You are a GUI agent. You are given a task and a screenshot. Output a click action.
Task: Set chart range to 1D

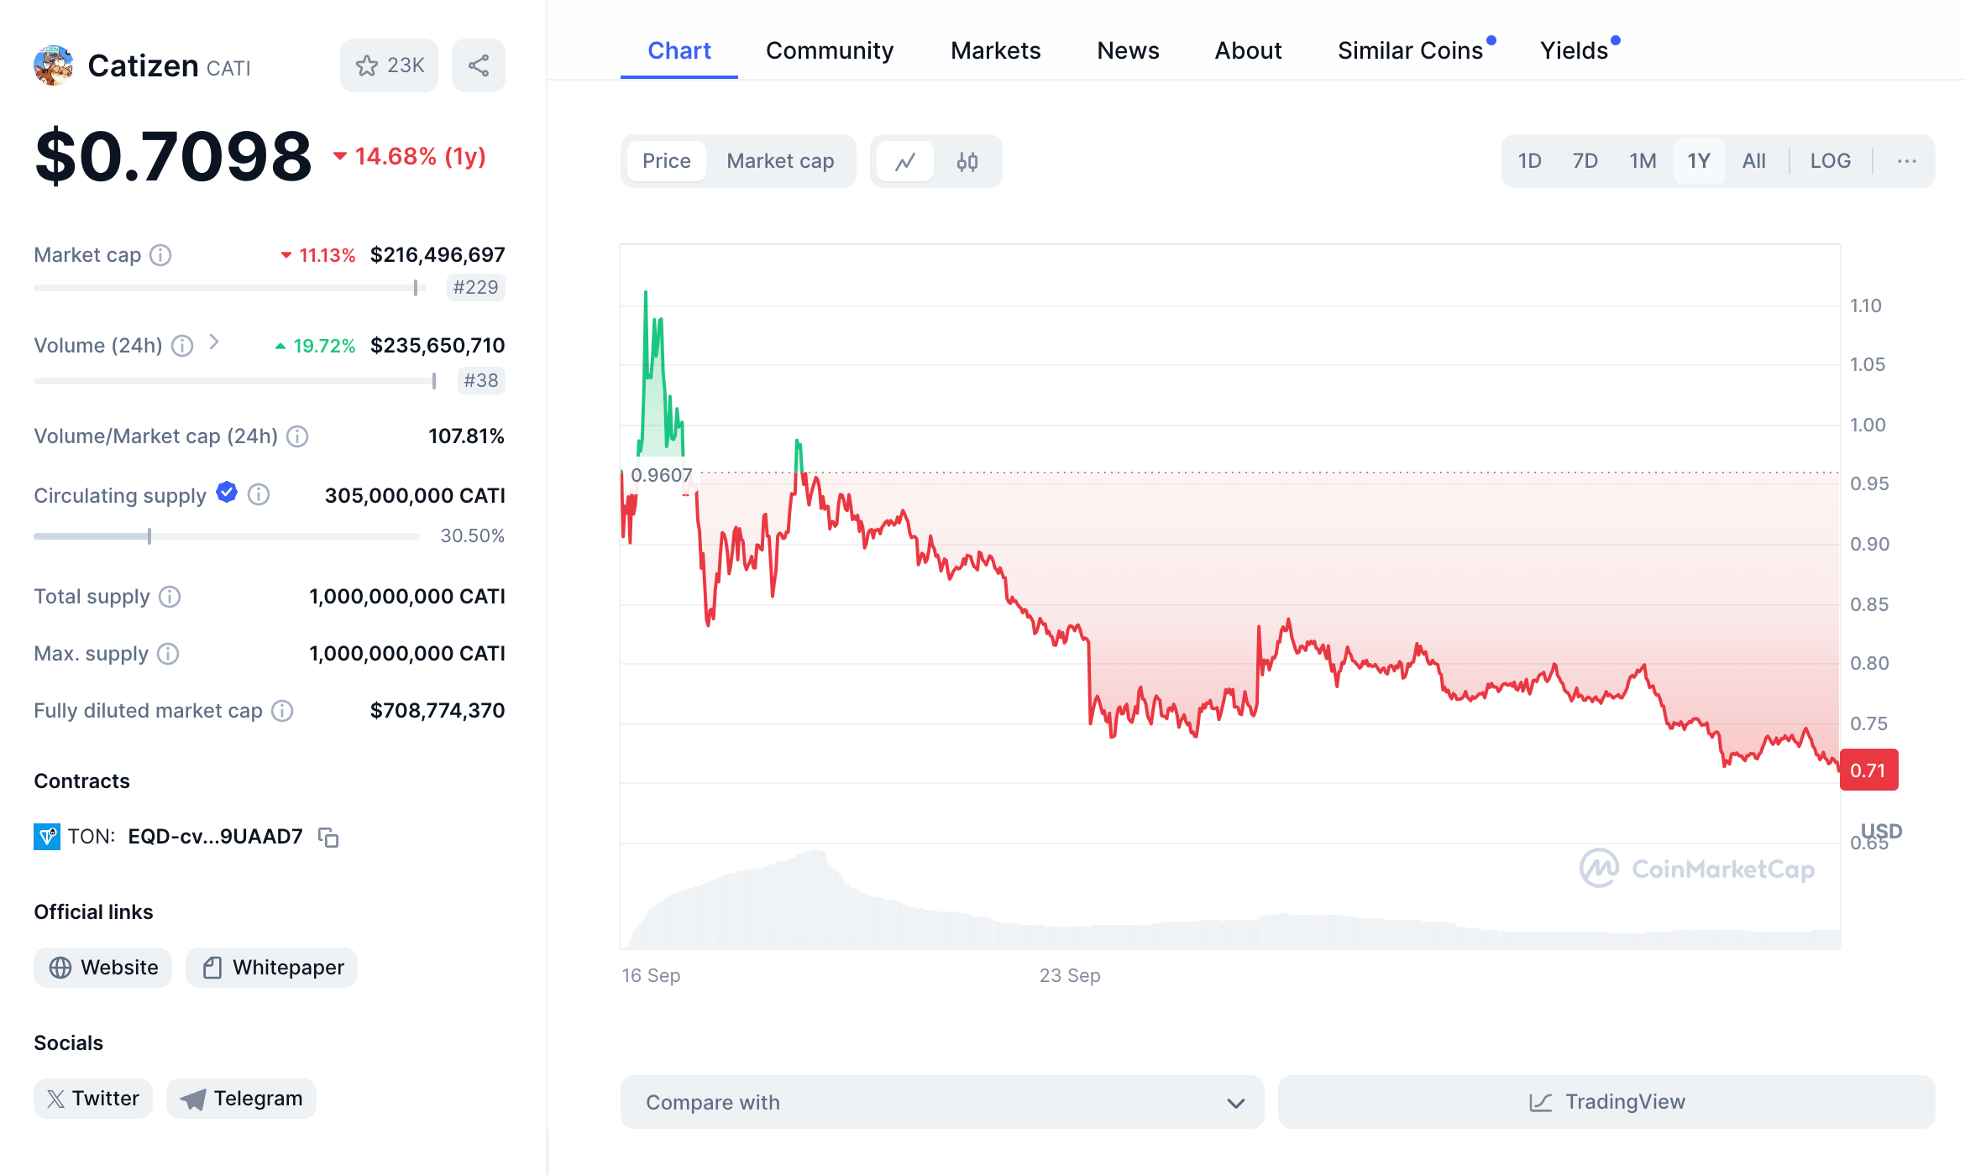click(x=1530, y=161)
